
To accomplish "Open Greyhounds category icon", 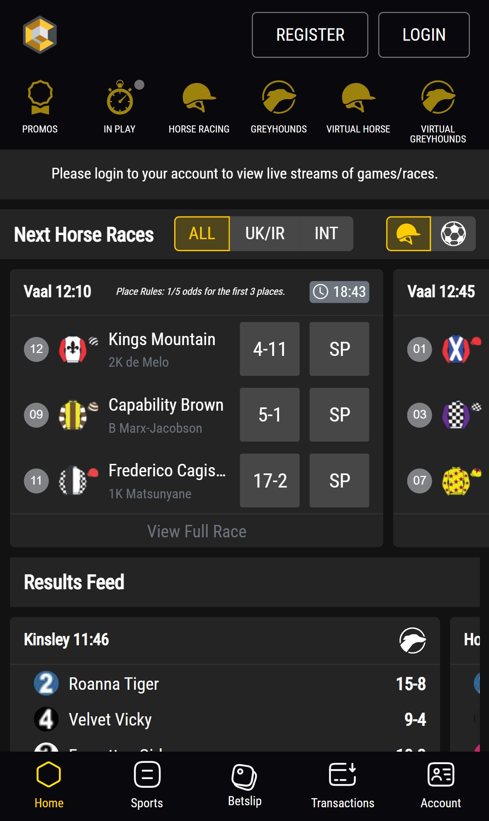I will [x=279, y=97].
